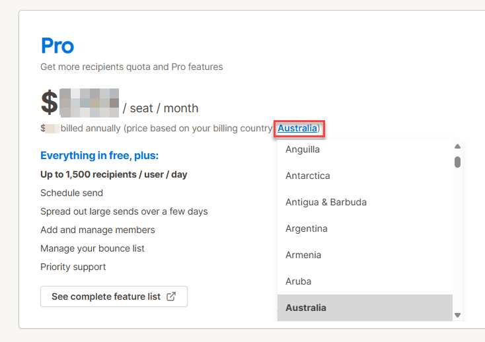Select Anguilla from the country list
485x342 pixels.
303,149
